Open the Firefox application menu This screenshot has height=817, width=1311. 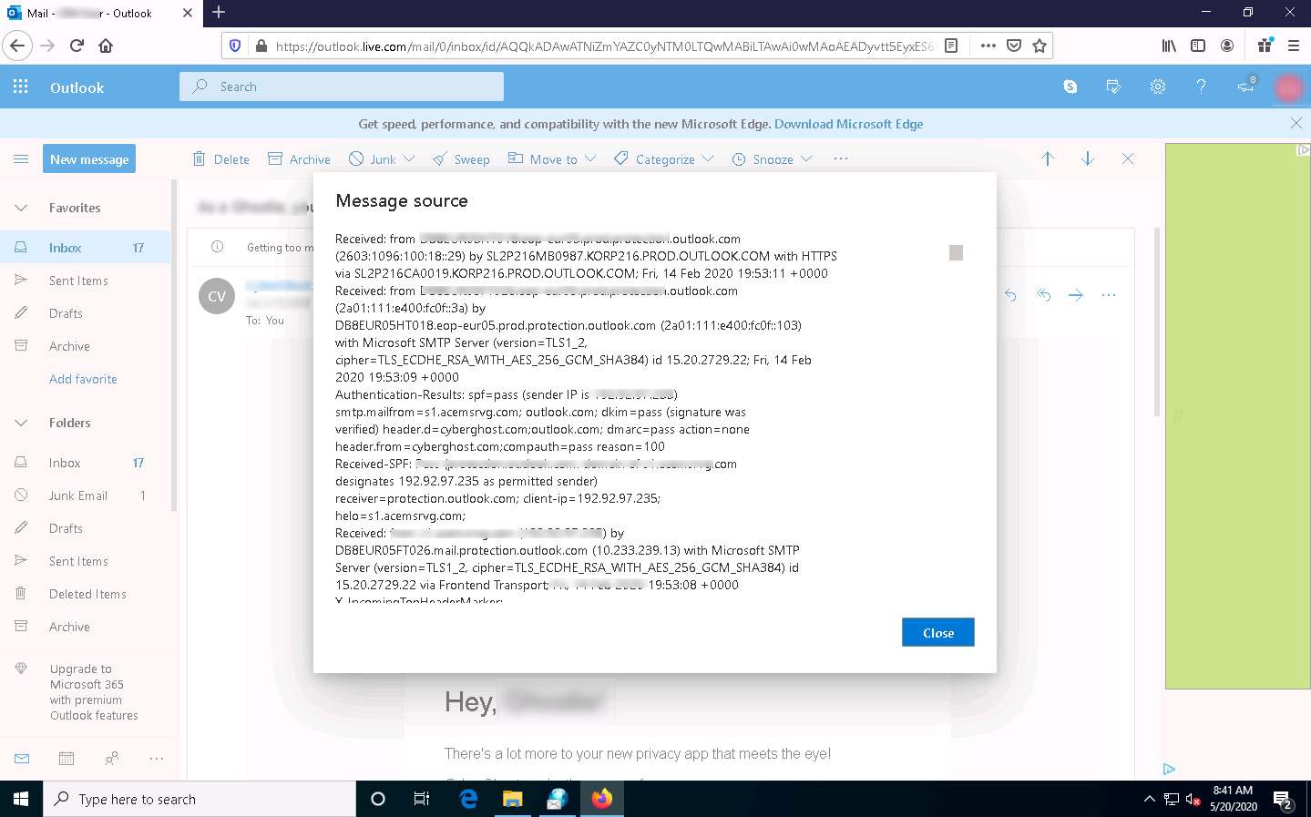1294,46
